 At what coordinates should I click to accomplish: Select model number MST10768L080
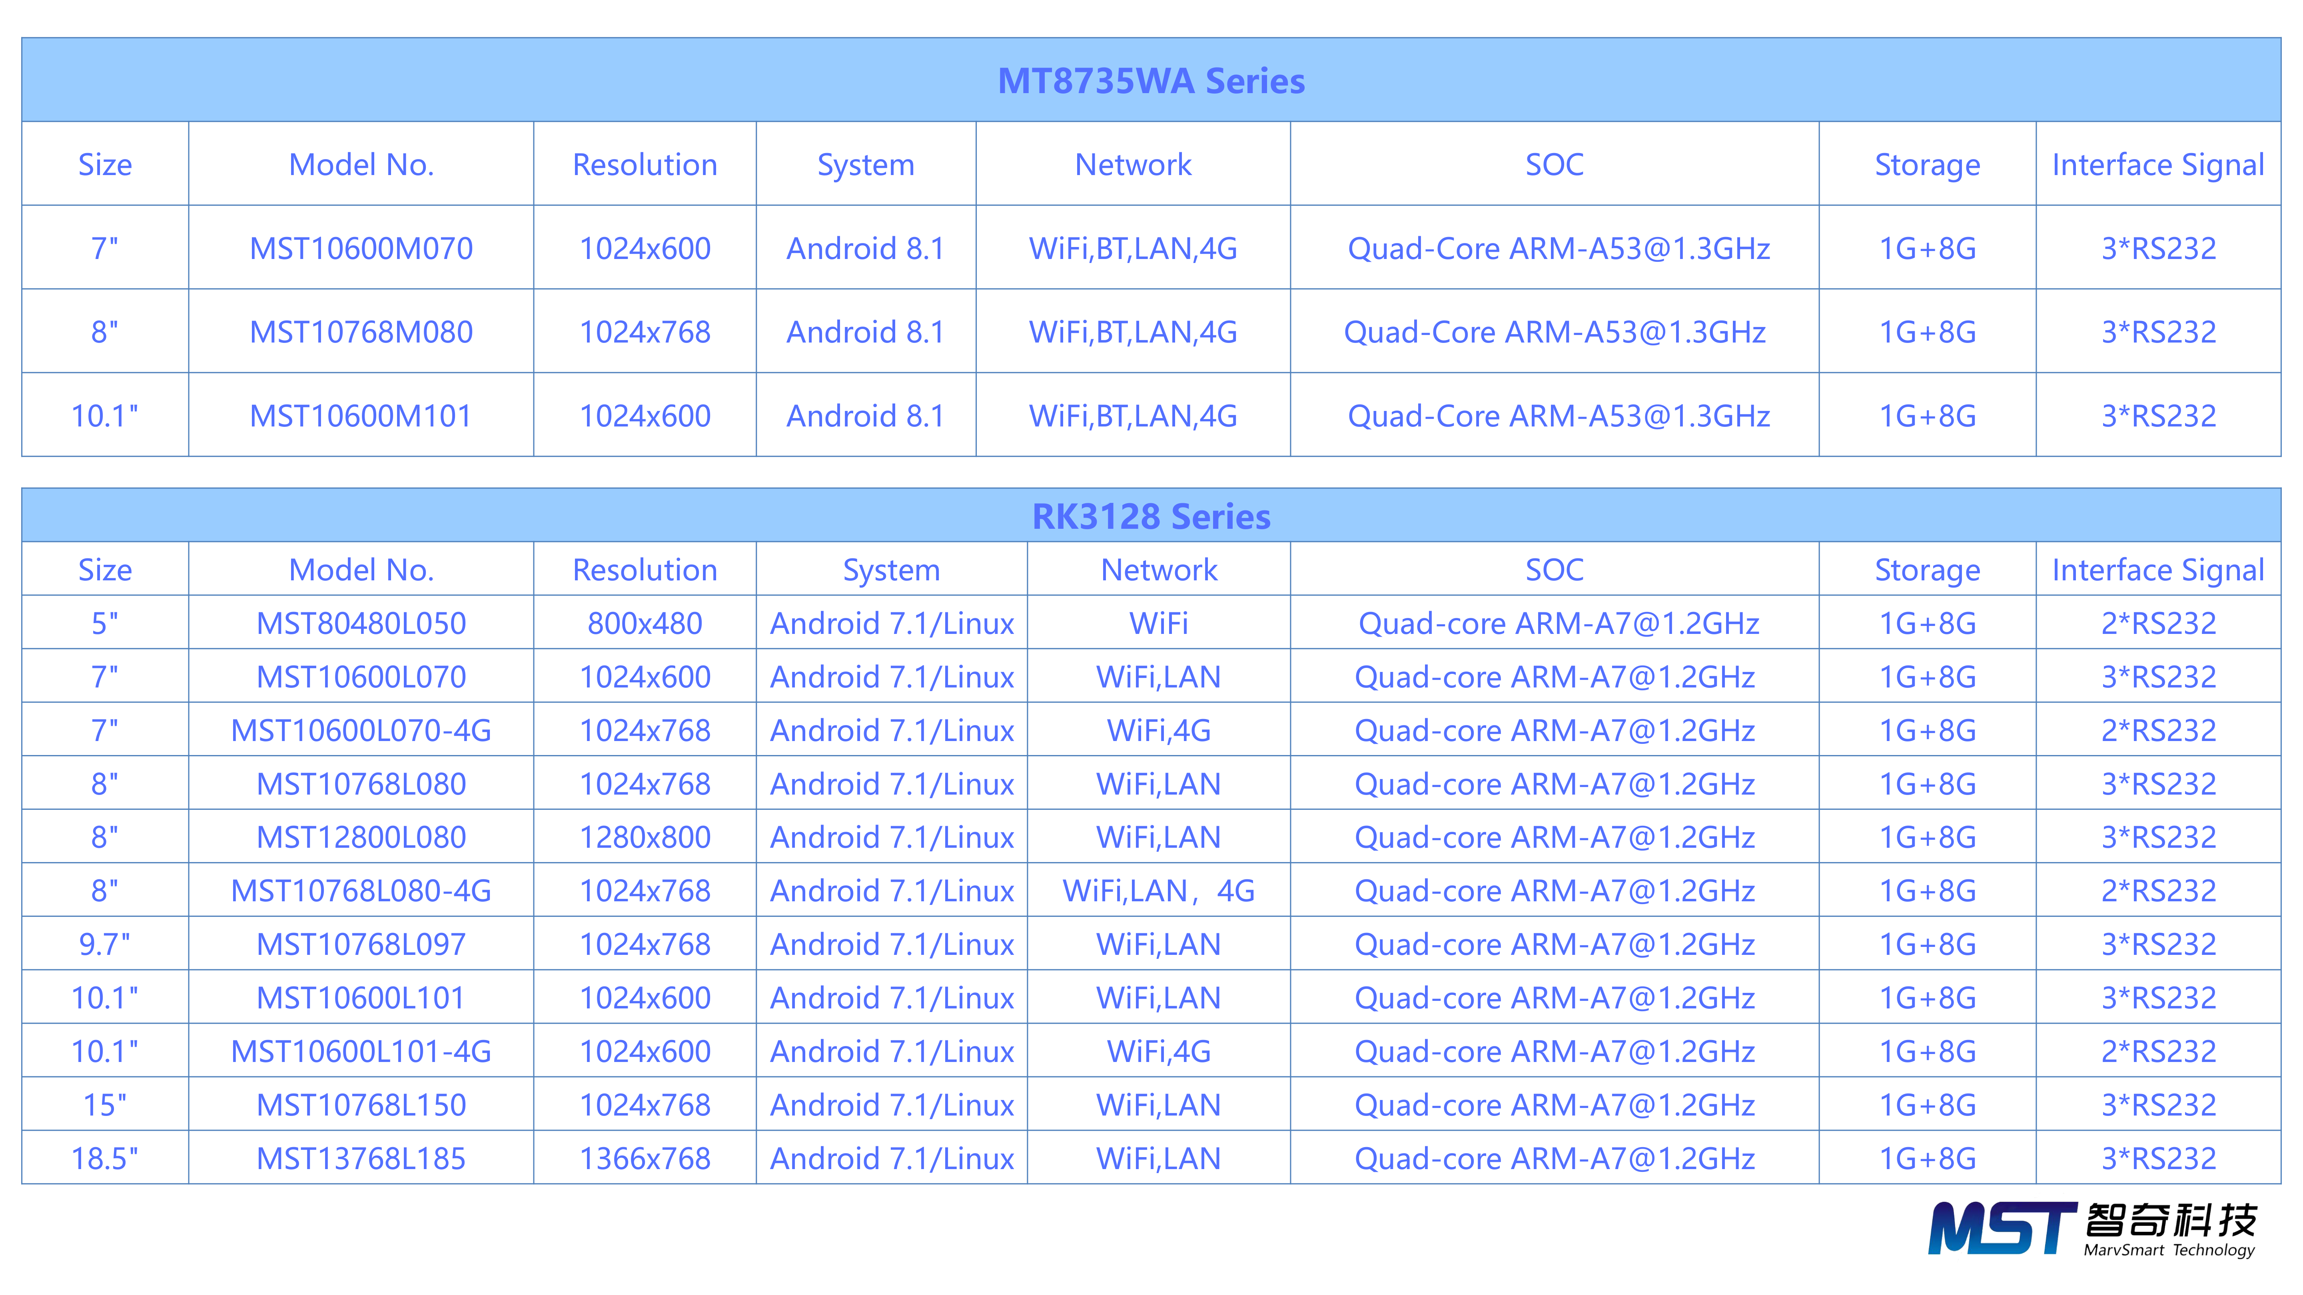tap(361, 784)
